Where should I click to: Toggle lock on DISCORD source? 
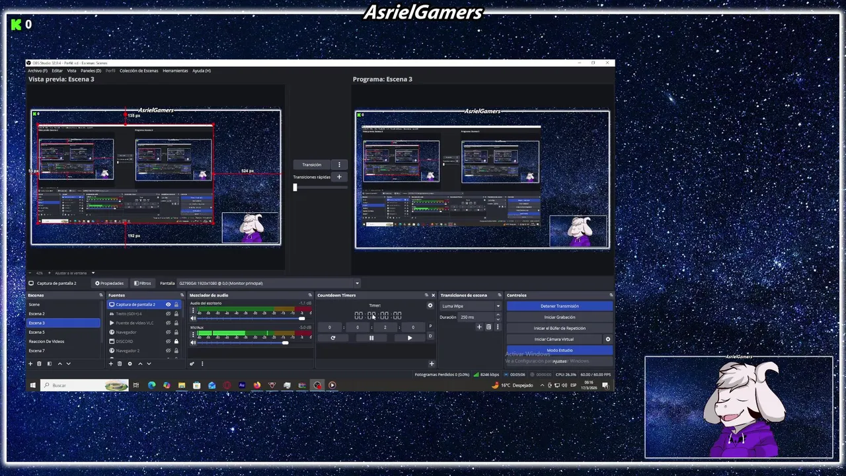pyautogui.click(x=176, y=341)
